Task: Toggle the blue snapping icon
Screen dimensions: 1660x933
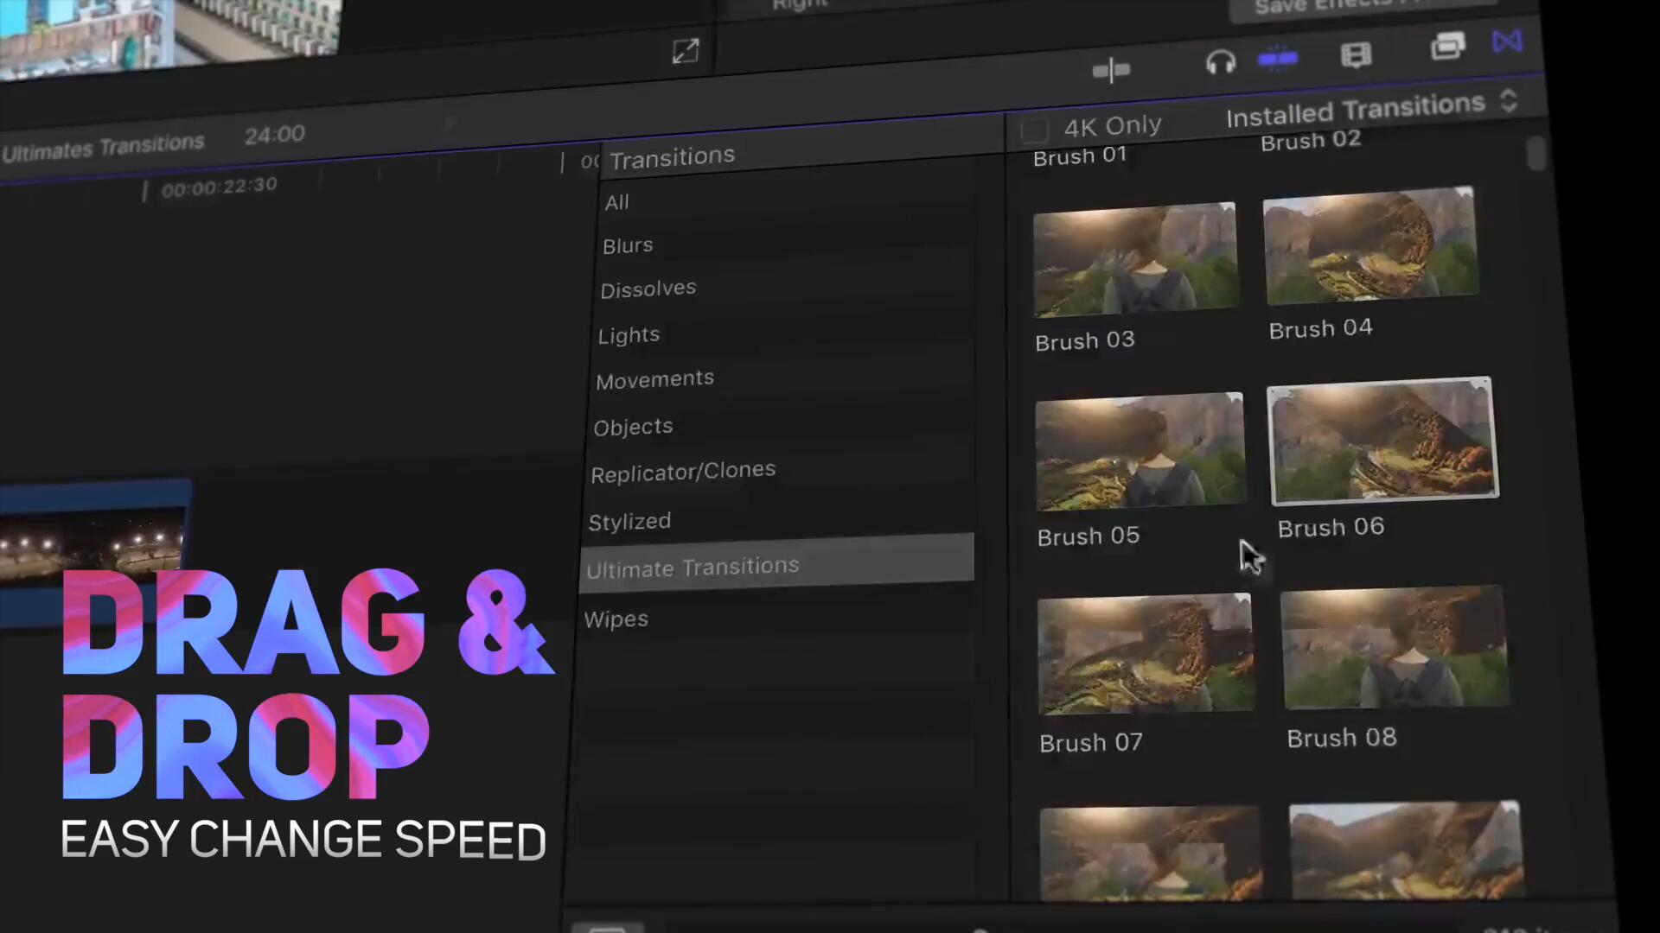Action: pos(1277,59)
